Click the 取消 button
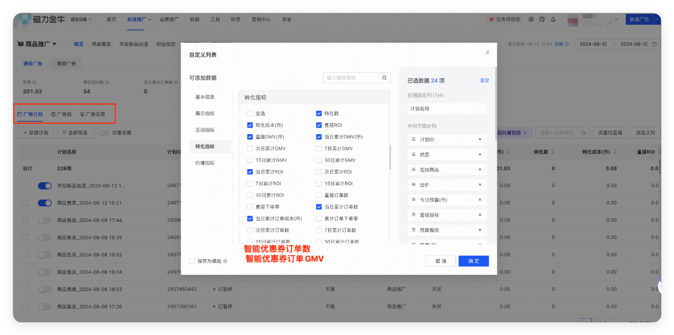This screenshot has width=674, height=335. tap(440, 261)
